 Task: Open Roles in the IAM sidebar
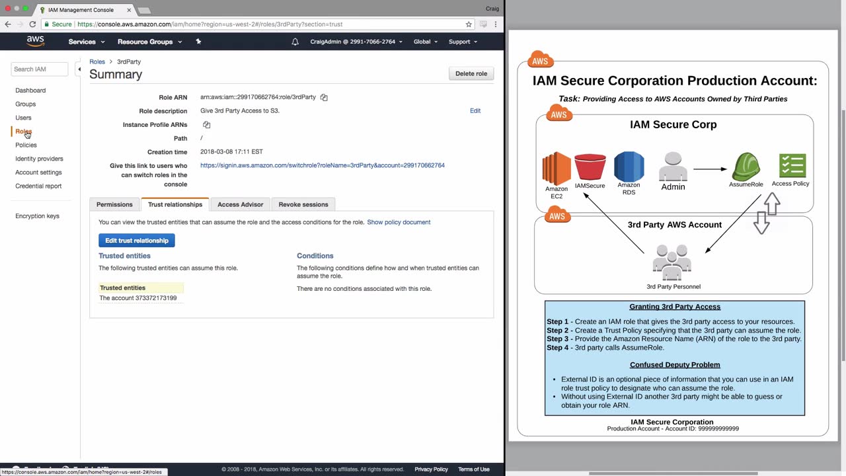pyautogui.click(x=23, y=132)
